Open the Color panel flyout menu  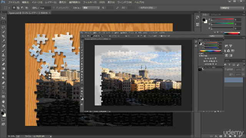point(244,15)
